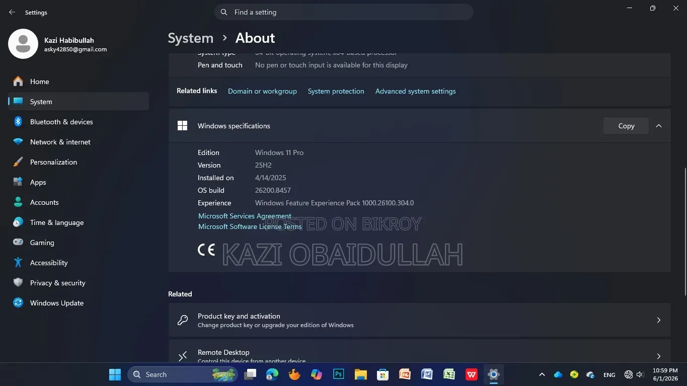Copy the Windows specifications

(626, 126)
